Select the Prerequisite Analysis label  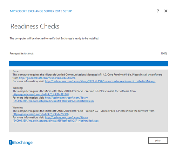click(x=22, y=54)
